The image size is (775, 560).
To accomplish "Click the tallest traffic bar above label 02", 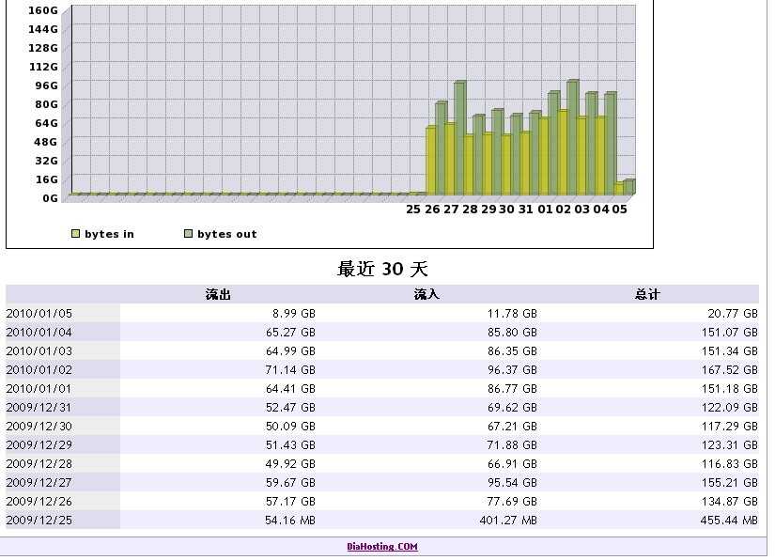I will [x=571, y=132].
